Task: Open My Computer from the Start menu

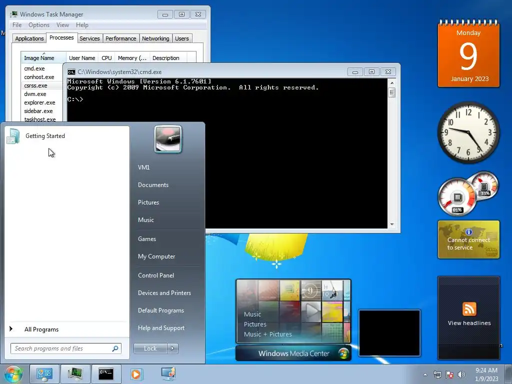Action: pos(156,256)
